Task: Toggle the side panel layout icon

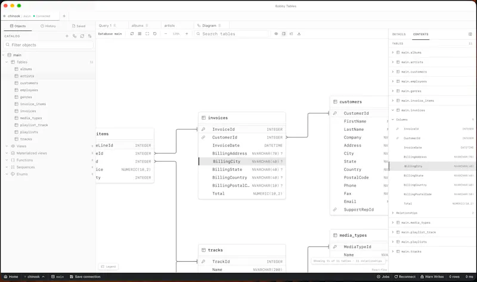Action: 284,34
